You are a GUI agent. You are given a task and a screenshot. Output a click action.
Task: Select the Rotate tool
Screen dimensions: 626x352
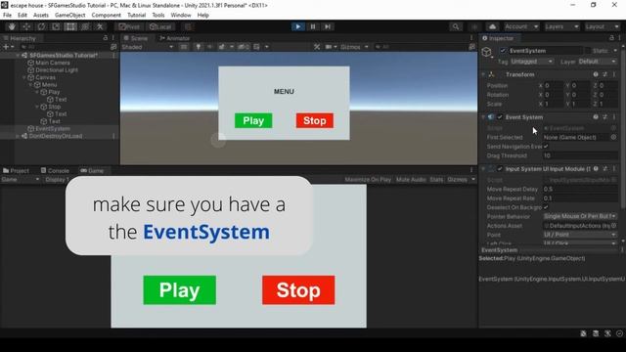point(41,26)
